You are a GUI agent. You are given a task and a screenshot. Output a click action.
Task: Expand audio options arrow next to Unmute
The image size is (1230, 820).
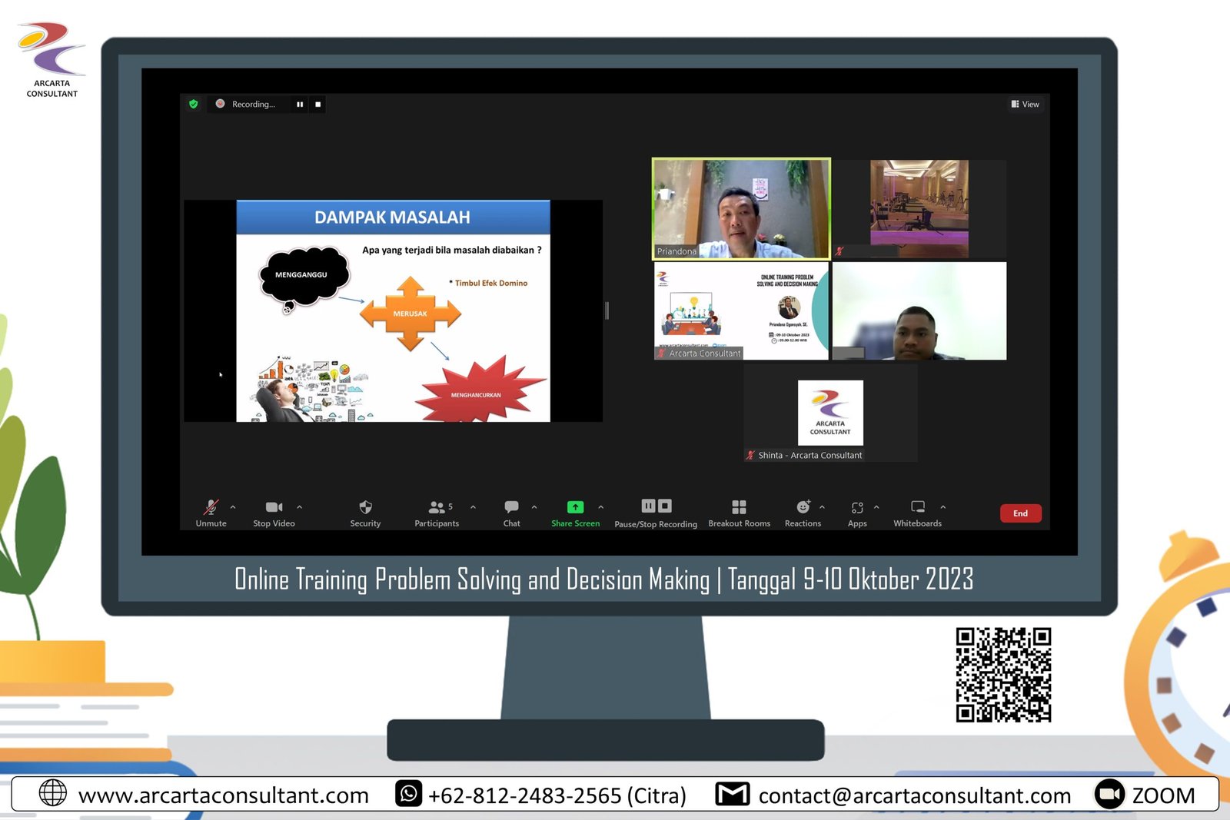233,507
